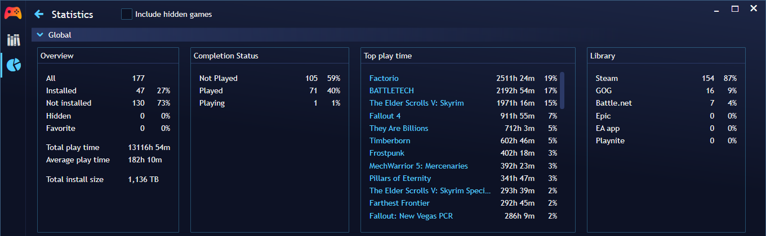Open the BATTLETECH game link

coord(391,90)
